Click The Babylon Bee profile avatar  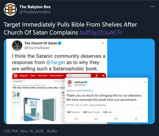pyautogui.click(x=10, y=9)
